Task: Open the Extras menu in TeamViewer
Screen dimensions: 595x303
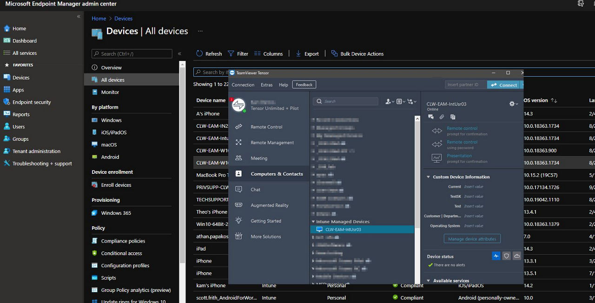Action: (266, 85)
